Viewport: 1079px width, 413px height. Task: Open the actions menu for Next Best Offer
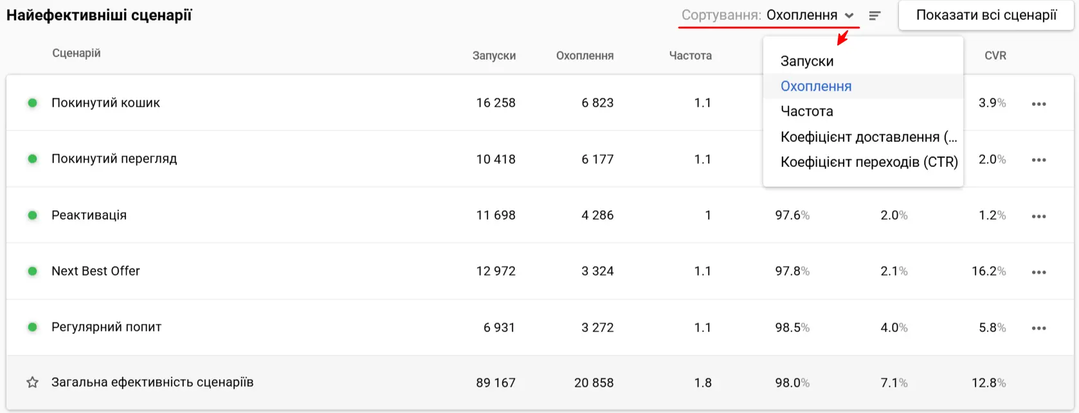point(1039,271)
